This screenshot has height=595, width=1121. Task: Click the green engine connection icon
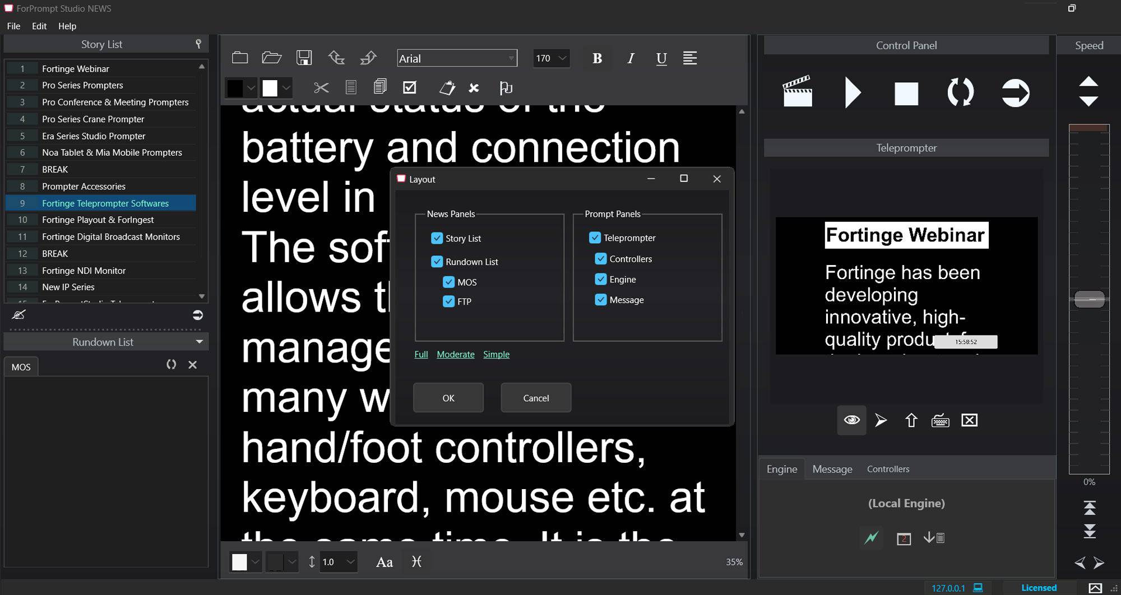[x=871, y=538]
